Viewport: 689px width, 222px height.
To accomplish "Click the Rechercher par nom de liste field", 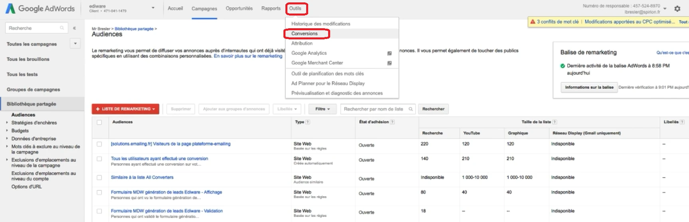I will tap(374, 109).
